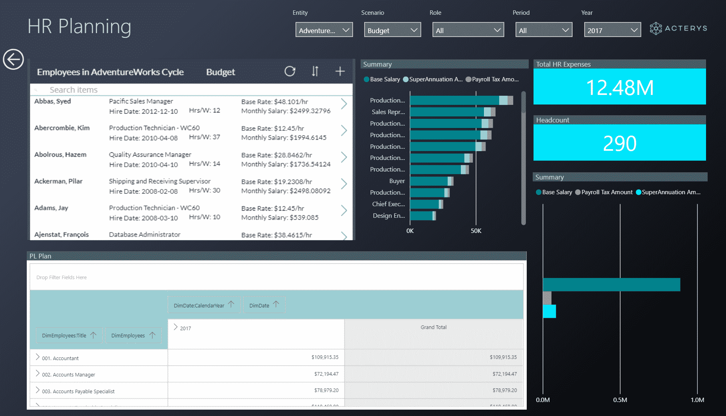The image size is (726, 416).
Task: Click the sort arrows icon in the Budget panel
Action: 315,71
